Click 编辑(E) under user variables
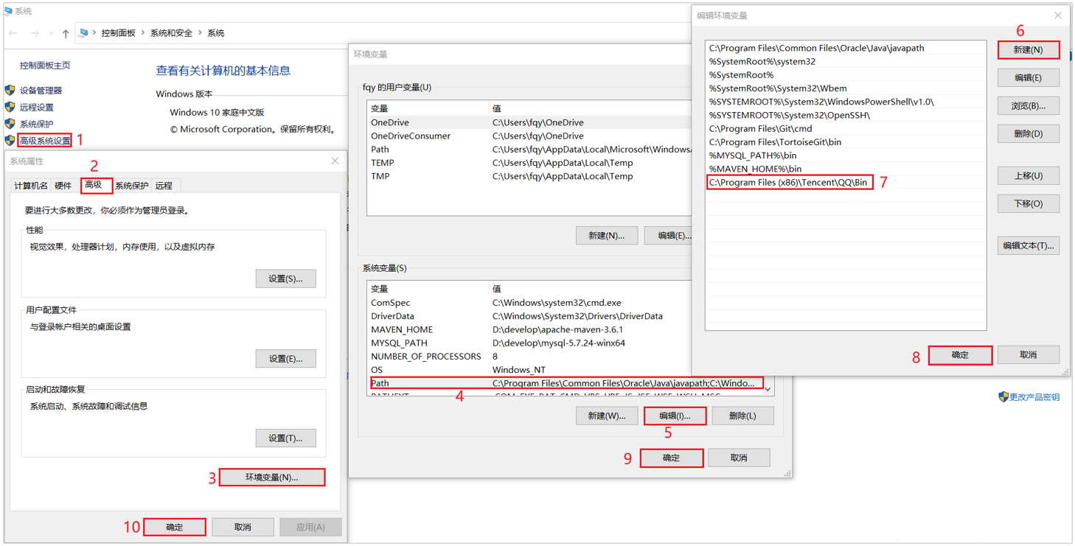Screen dimensions: 1075x546 669,236
